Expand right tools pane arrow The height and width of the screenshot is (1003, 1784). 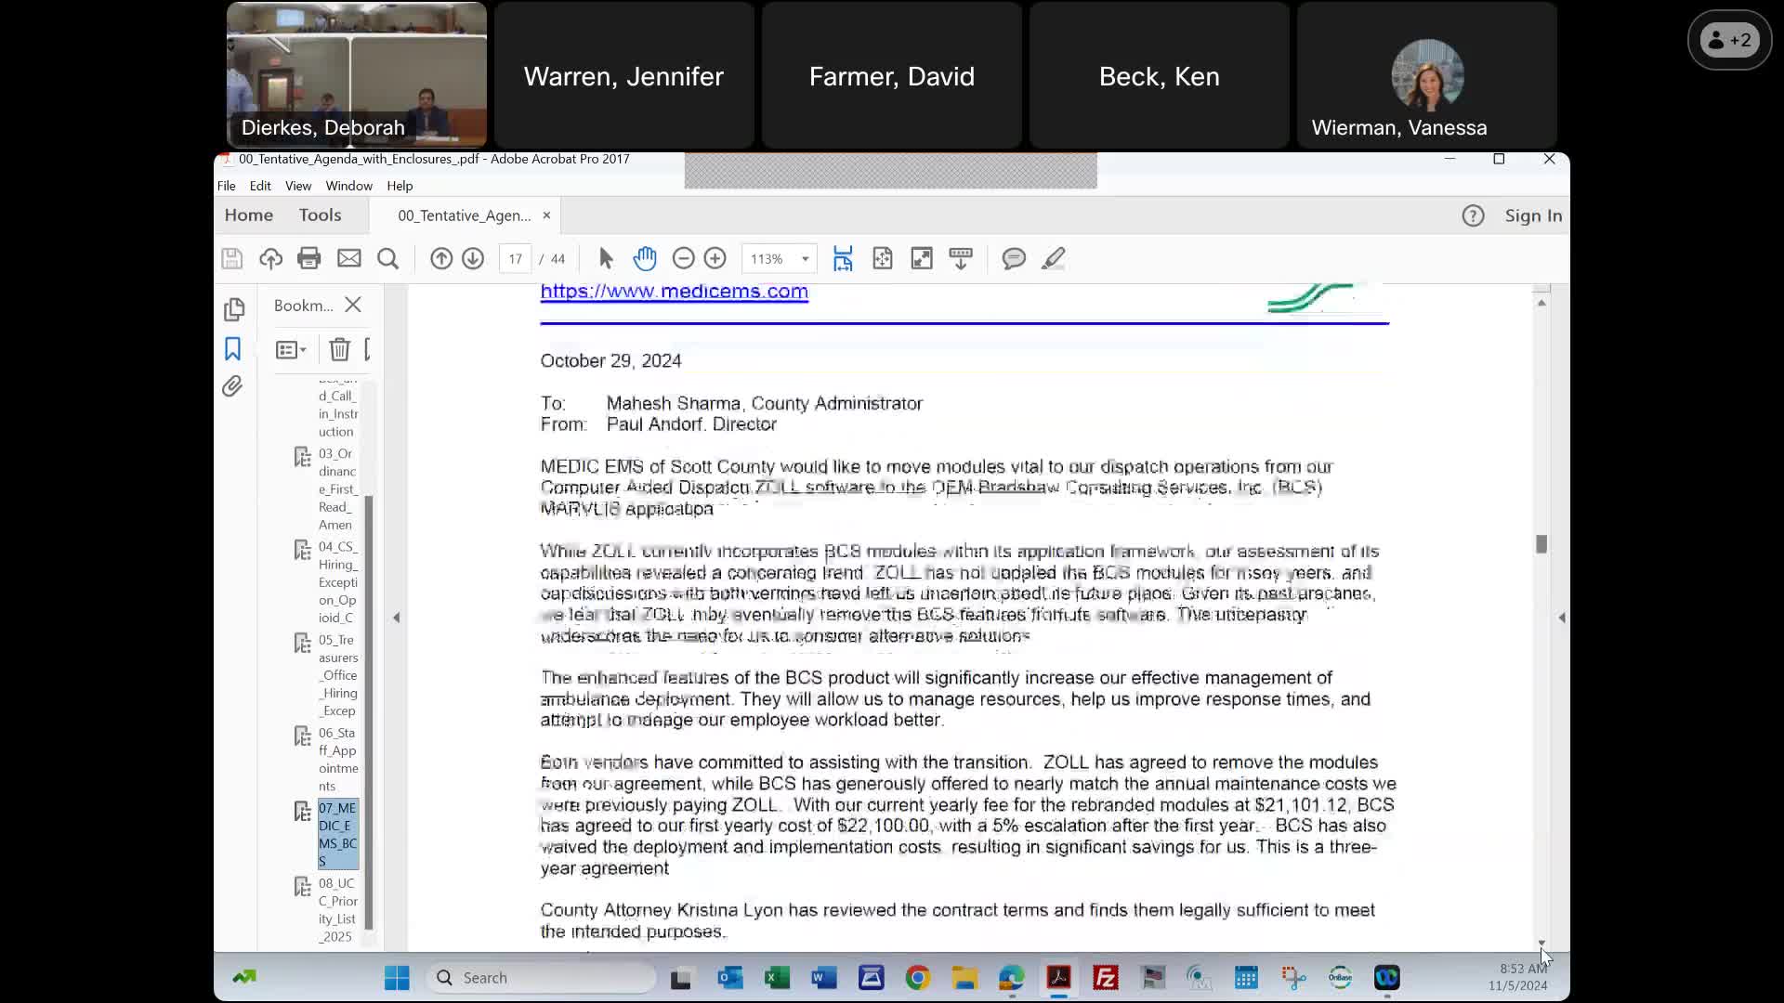[x=1562, y=618]
